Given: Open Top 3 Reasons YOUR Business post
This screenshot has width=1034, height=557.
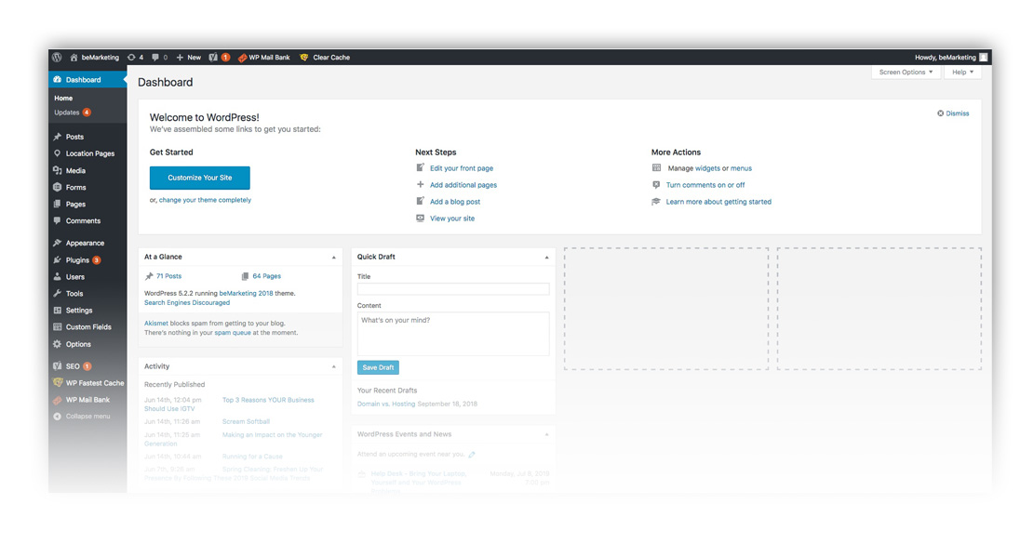Looking at the screenshot, I should pyautogui.click(x=268, y=400).
